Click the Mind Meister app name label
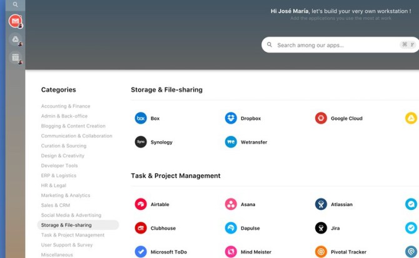419x258 pixels. point(256,252)
